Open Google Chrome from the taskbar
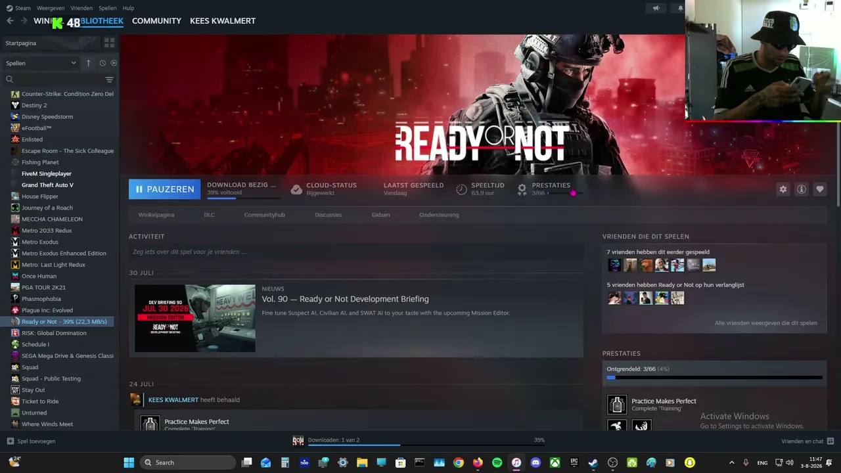 [x=459, y=462]
